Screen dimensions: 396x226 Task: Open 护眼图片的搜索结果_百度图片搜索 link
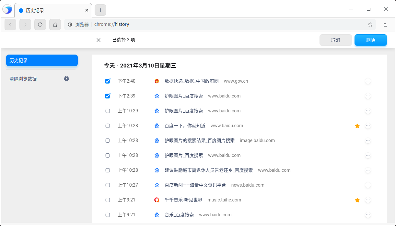coord(200,140)
